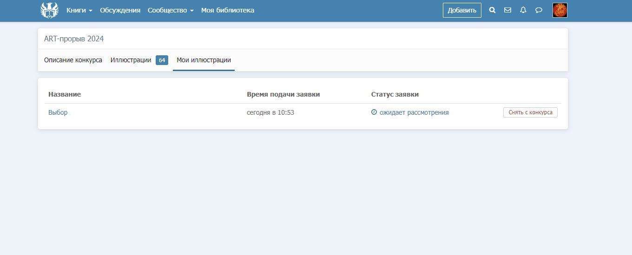Open Моя библиотека from the navbar
Screen dimensions: 632x255
click(x=227, y=10)
